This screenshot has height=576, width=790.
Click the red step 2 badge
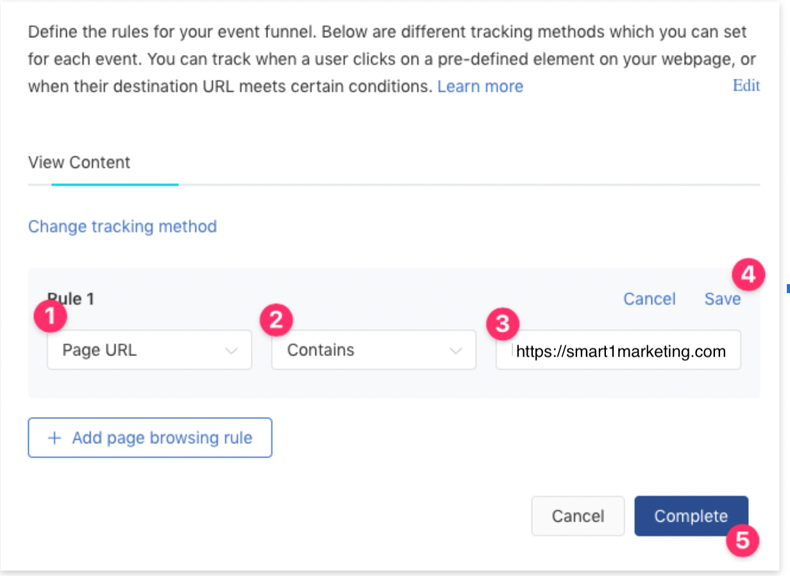276,320
